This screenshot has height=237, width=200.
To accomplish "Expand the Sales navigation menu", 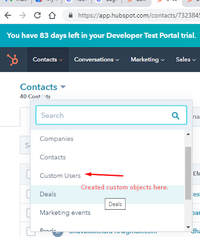I will click(x=186, y=60).
